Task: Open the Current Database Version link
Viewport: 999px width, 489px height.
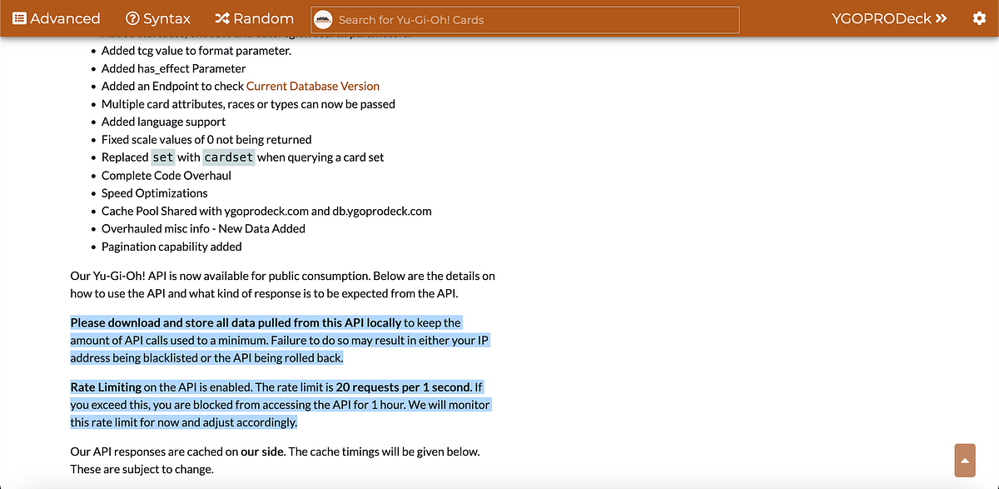Action: click(313, 86)
